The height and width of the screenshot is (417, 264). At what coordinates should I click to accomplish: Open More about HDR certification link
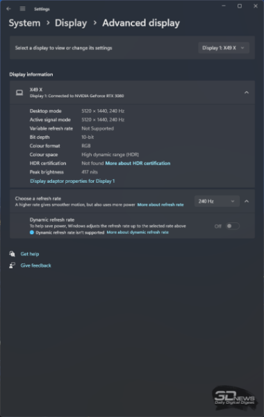click(x=138, y=163)
